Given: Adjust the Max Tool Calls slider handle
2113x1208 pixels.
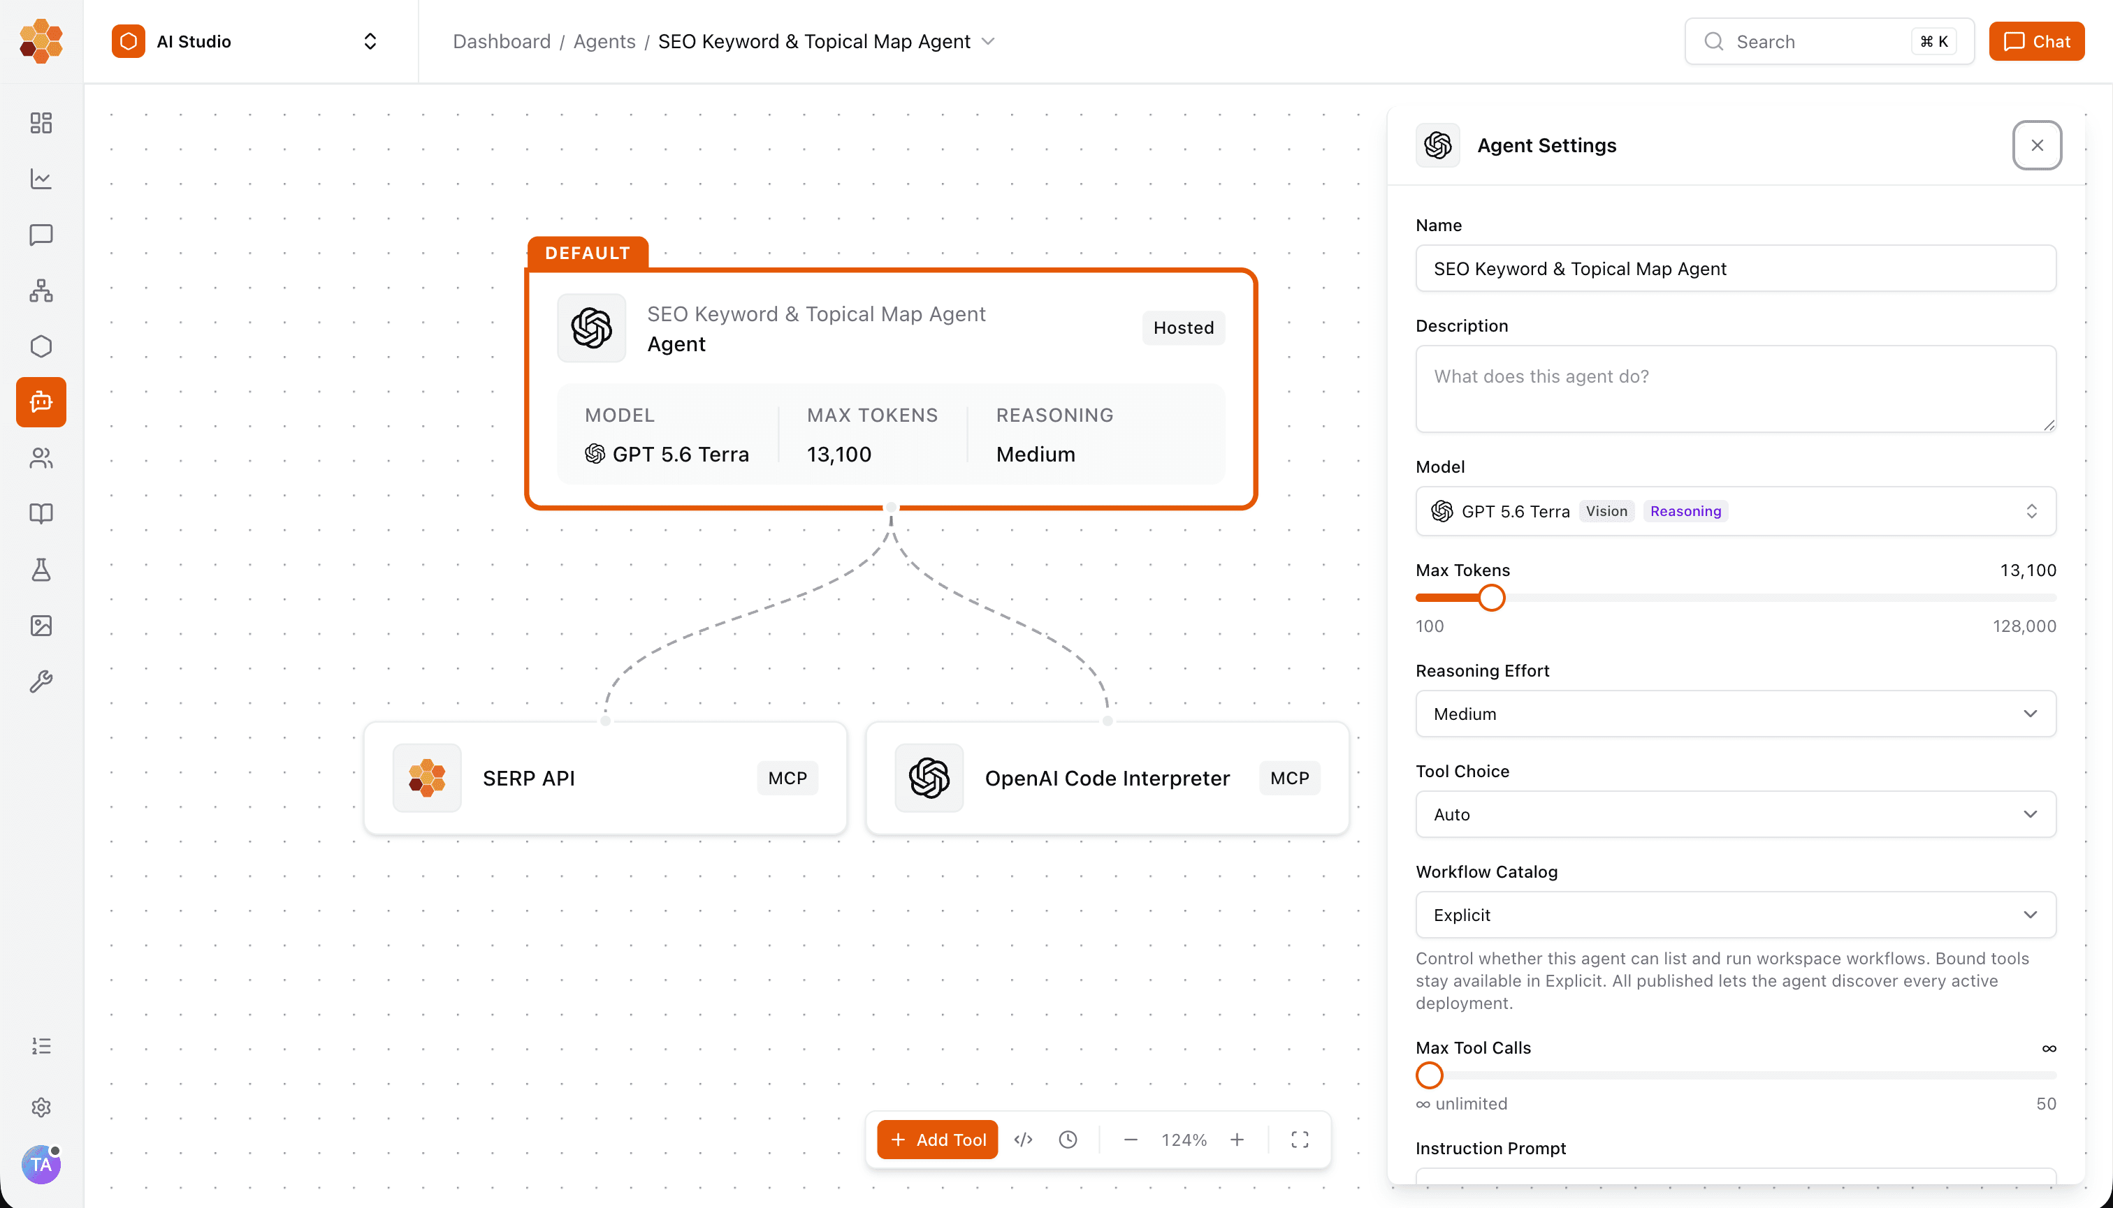Looking at the screenshot, I should click(x=1429, y=1075).
